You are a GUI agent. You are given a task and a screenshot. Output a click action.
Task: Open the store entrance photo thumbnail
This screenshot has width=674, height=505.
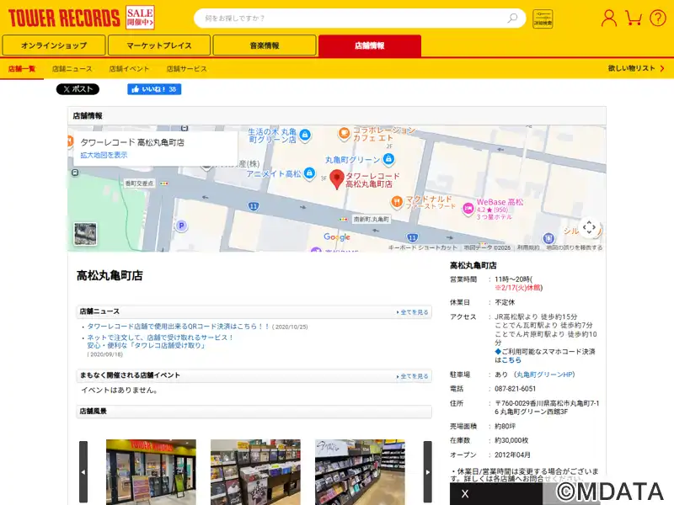point(151,472)
